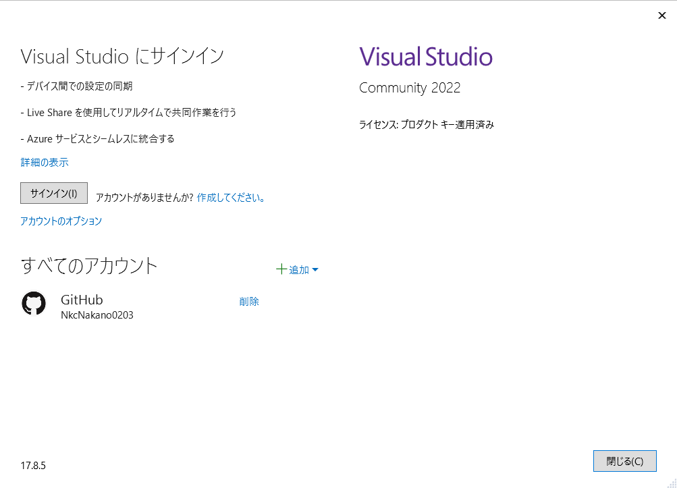Open the アカウントのオプション link
Screen dimensions: 677x488
[x=61, y=221]
